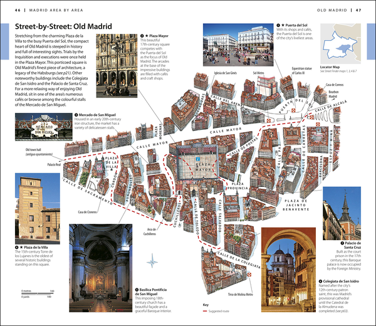Image resolution: width=376 pixels, height=326 pixels.
Task: Click the number marker before Palacio de Santa Cruz heading
Action: (342, 243)
